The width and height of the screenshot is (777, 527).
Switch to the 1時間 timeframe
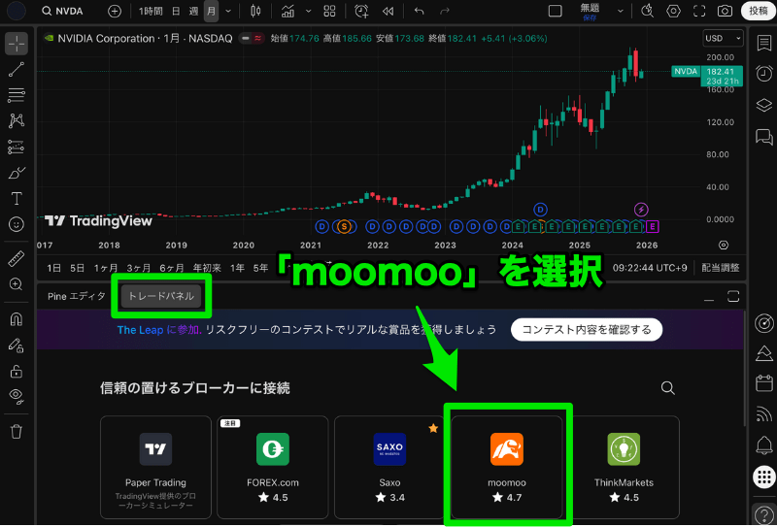click(x=151, y=12)
